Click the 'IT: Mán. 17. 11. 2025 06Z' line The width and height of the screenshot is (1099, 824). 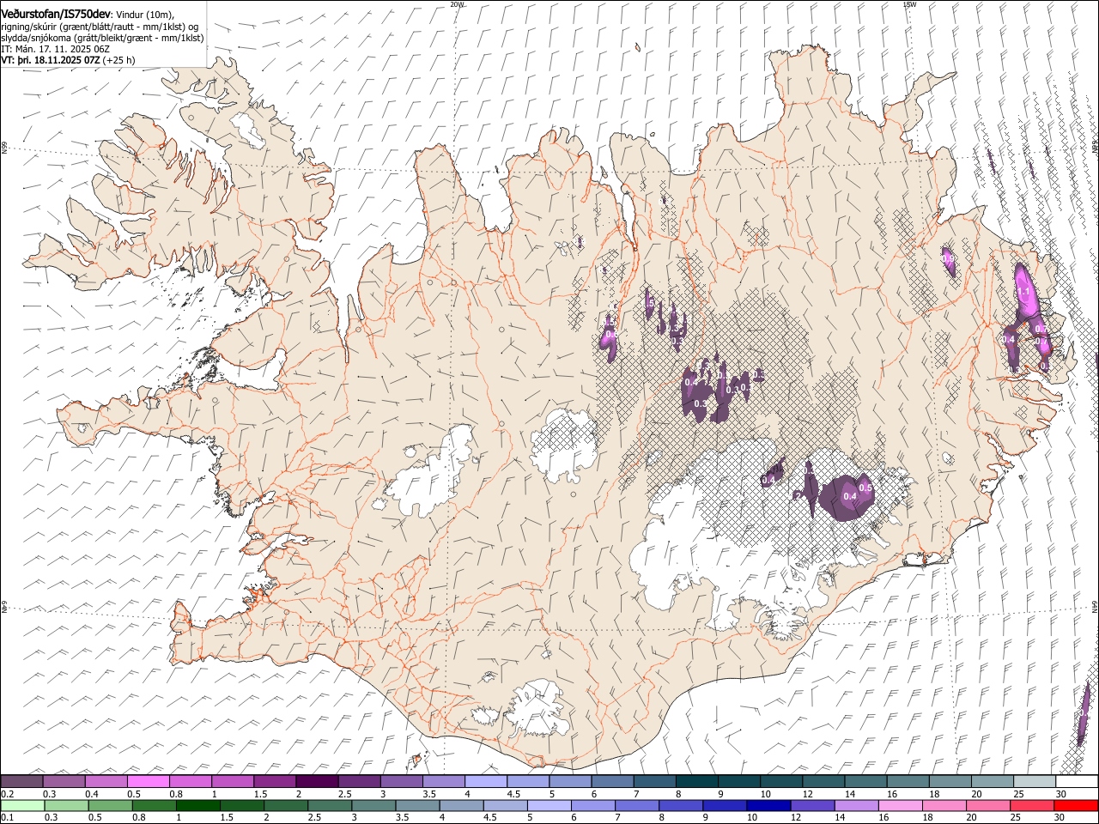[55, 49]
